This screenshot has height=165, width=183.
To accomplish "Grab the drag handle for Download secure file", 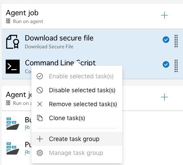I will pos(176,41).
